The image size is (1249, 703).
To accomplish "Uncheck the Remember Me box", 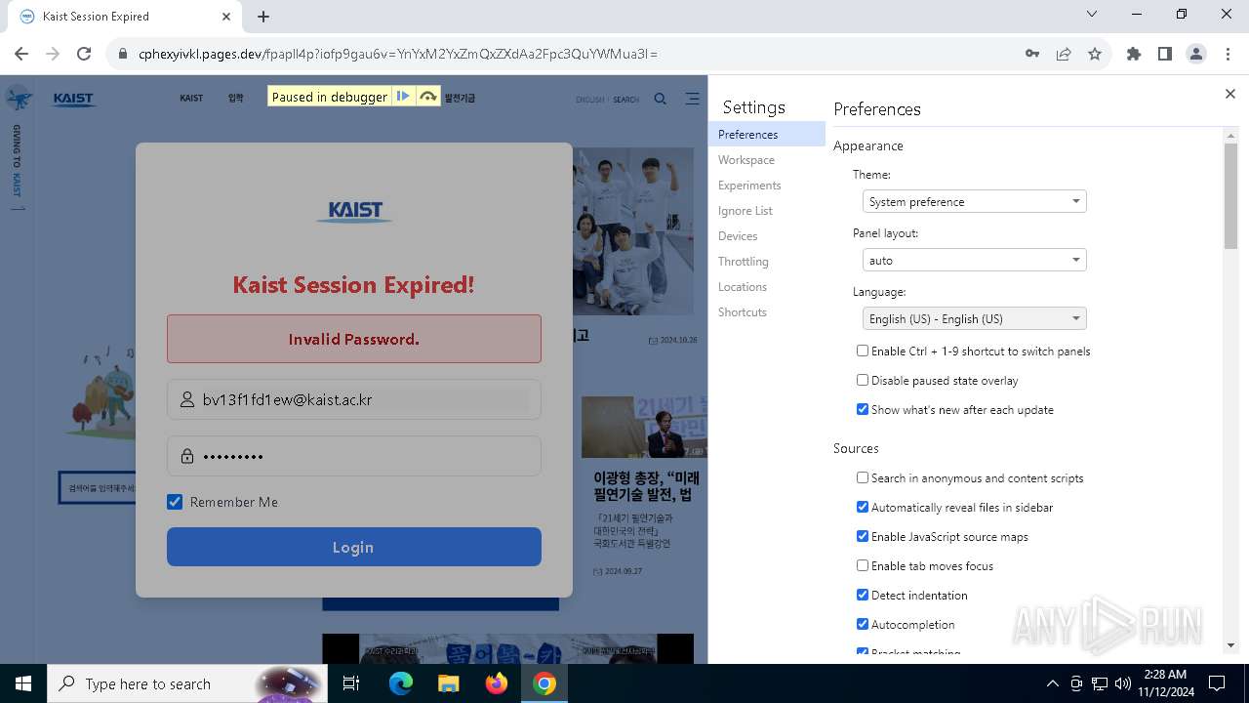I will point(175,502).
